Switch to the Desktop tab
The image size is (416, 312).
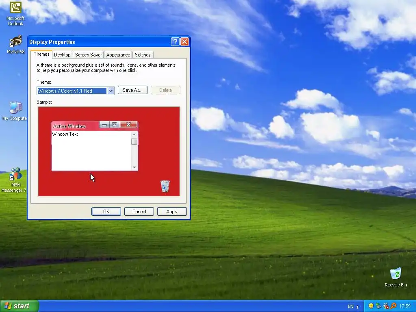click(62, 55)
